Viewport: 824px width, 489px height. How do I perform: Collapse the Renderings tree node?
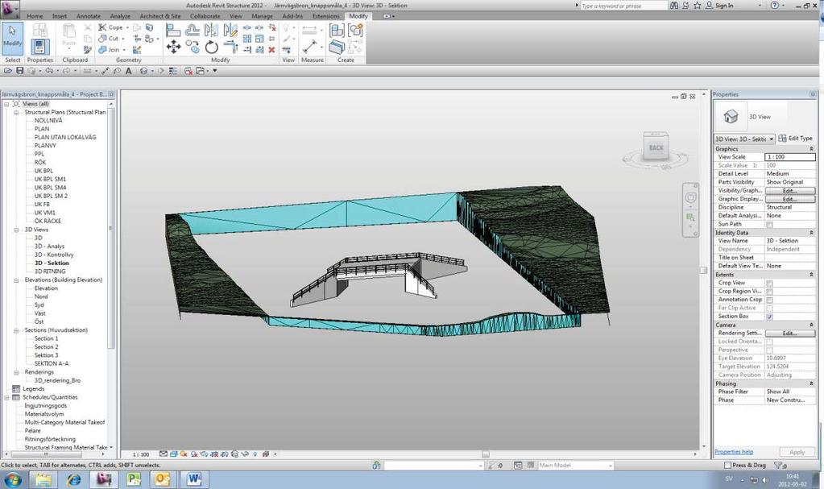pos(16,372)
